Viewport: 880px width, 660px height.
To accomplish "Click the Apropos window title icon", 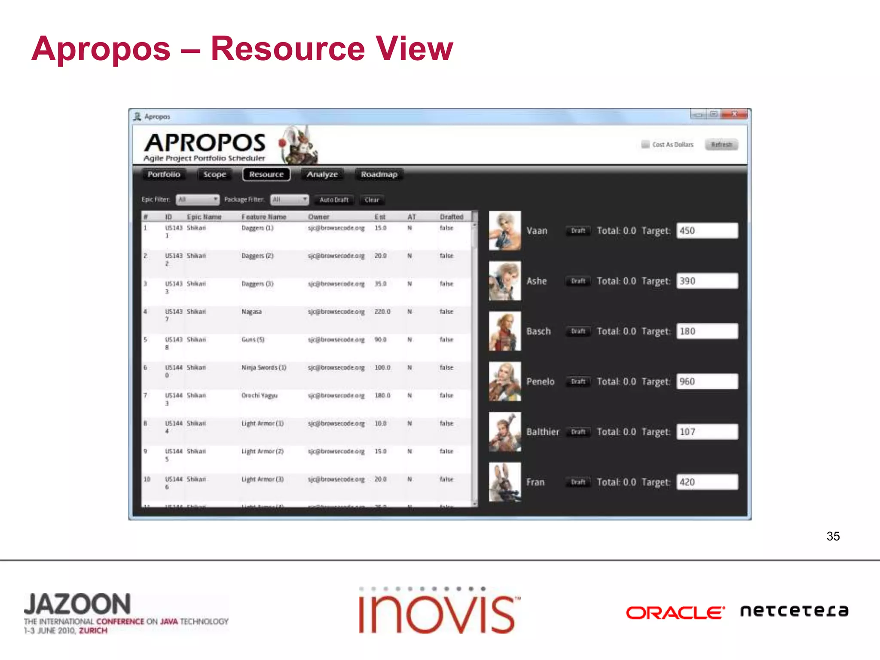I will click(x=137, y=116).
